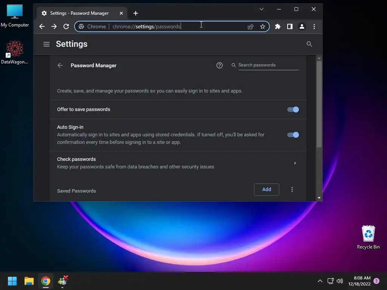
Task: Disable the Auto Sign-in switch
Action: (x=293, y=135)
